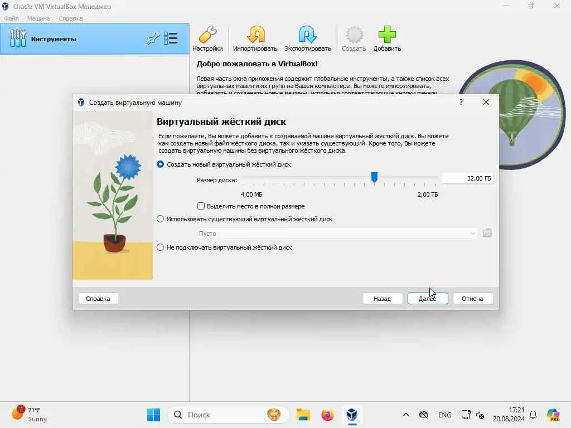Open the notification bell icon
The height and width of the screenshot is (428, 571).
tap(533, 415)
